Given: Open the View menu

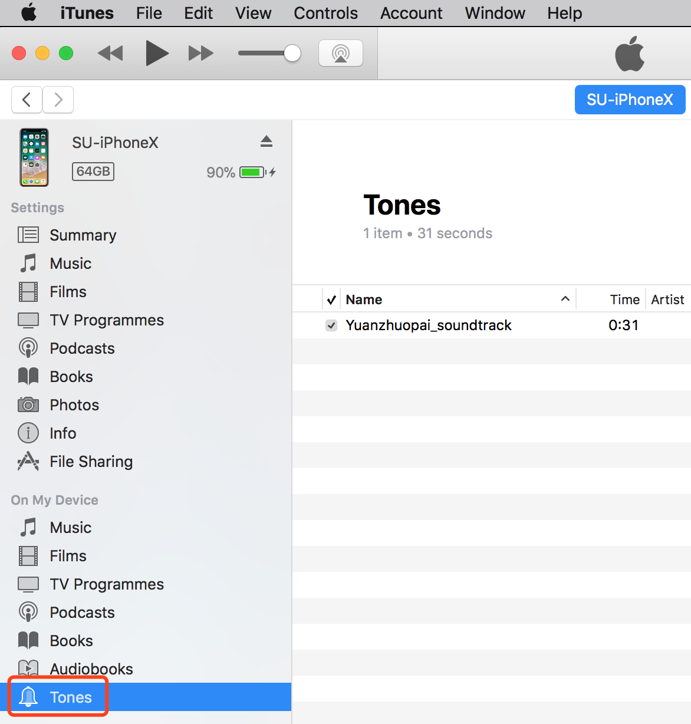Looking at the screenshot, I should (x=254, y=13).
